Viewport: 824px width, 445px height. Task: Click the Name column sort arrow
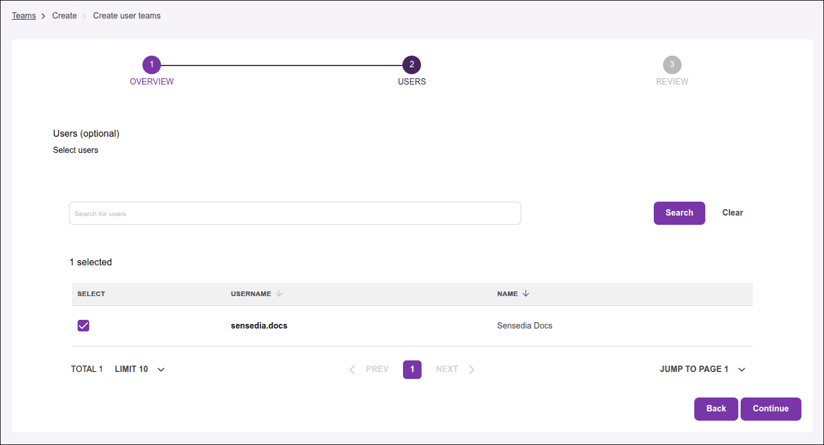click(526, 294)
